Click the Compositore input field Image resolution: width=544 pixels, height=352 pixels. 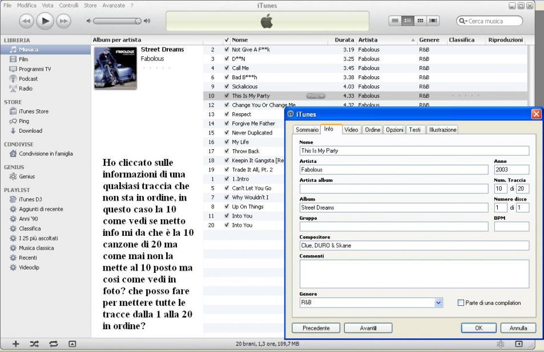414,245
